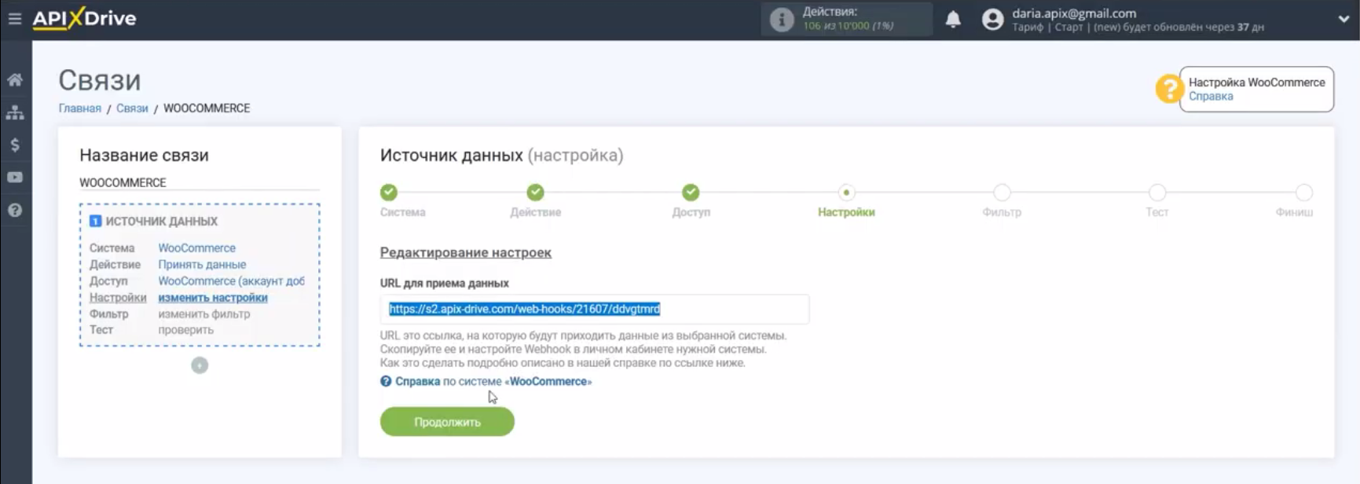
Task: Open the actions info icon
Action: pos(782,20)
